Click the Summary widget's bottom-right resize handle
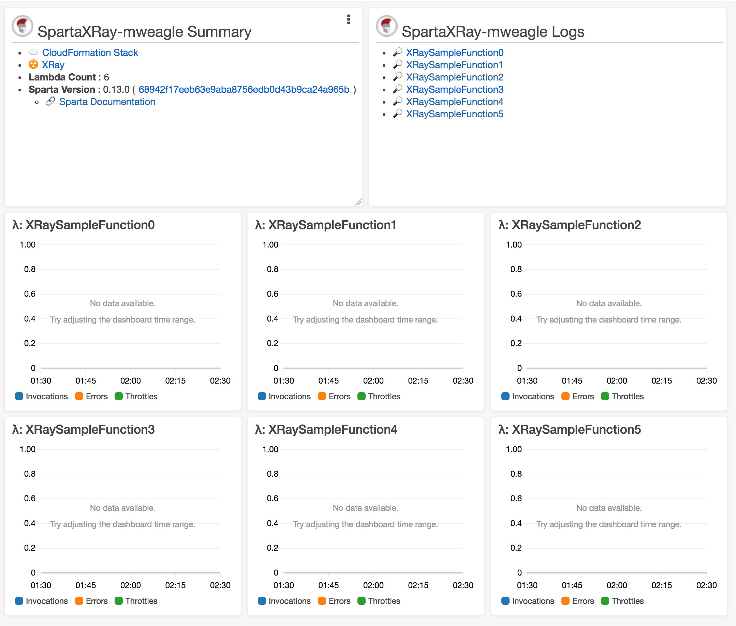 click(x=358, y=202)
